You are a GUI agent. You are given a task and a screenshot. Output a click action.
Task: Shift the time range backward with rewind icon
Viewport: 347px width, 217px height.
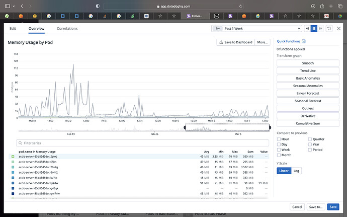[x=307, y=28]
